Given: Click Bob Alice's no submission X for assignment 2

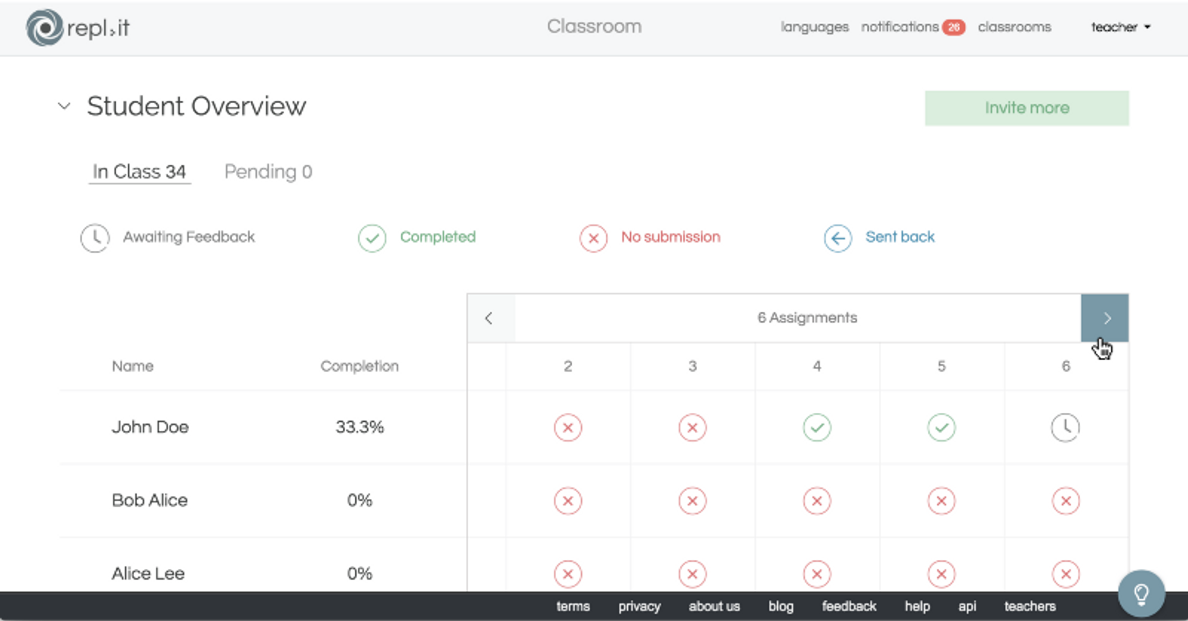Looking at the screenshot, I should pyautogui.click(x=568, y=501).
